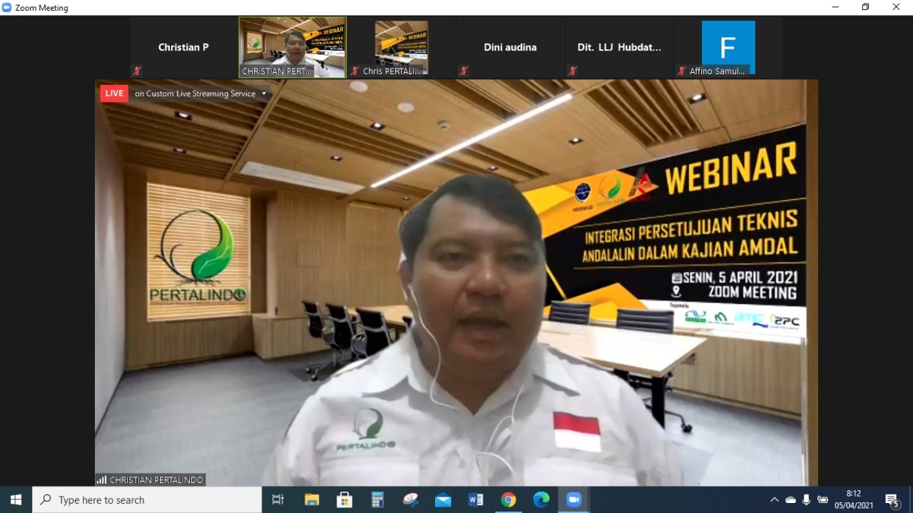The height and width of the screenshot is (513, 913).
Task: Open the Windows notification center
Action: point(892,500)
